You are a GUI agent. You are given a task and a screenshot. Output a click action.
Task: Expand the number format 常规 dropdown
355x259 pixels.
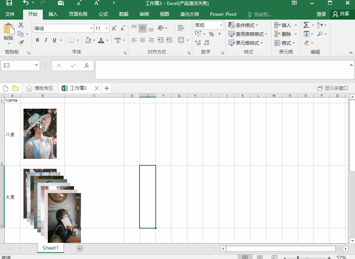point(221,25)
